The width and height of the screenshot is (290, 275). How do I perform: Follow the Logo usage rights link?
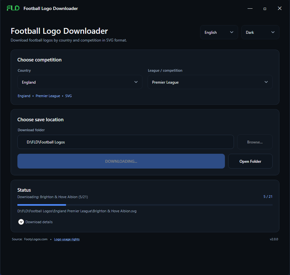[x=67, y=239]
